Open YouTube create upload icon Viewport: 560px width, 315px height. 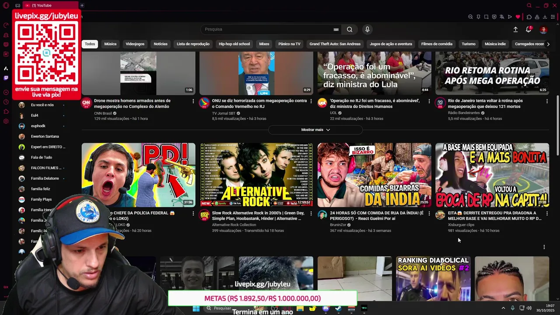tap(515, 29)
